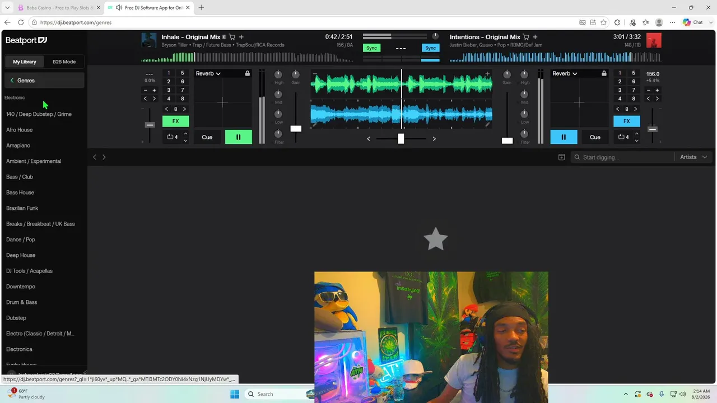Click the plus icon beside Intentions title

tap(535, 37)
